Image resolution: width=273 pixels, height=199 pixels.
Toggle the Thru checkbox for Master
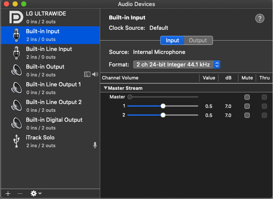coord(264,97)
